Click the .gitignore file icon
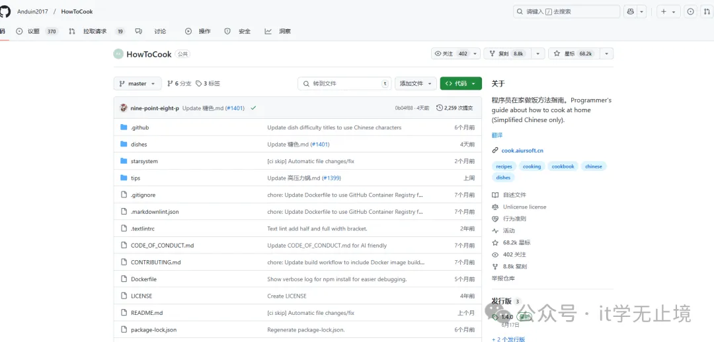714x342 pixels. [124, 195]
